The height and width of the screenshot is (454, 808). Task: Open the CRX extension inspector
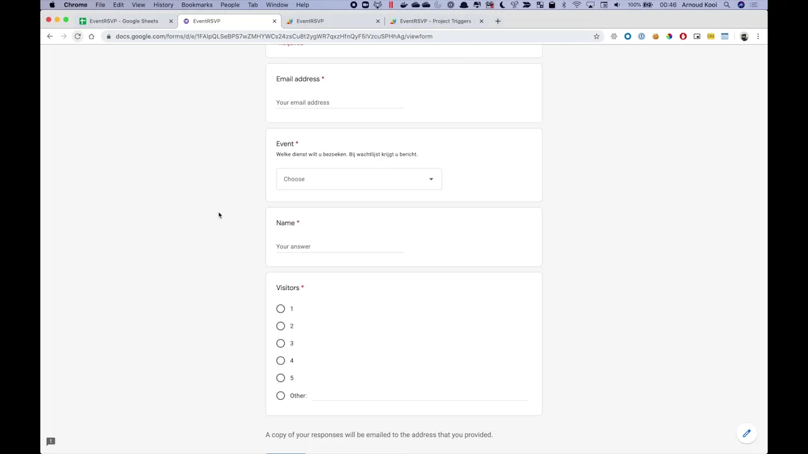(x=711, y=36)
